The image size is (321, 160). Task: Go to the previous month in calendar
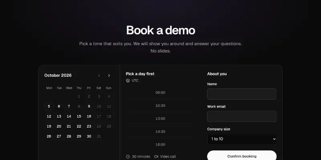click(x=99, y=76)
